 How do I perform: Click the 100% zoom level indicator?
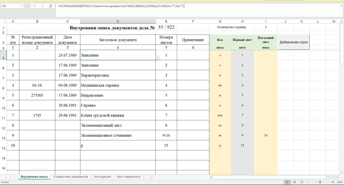pos(339,182)
